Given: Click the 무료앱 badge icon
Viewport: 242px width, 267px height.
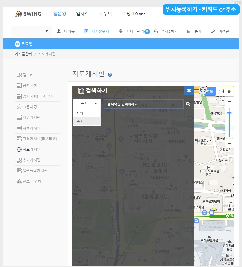Looking at the screenshot, I should (x=17, y=44).
